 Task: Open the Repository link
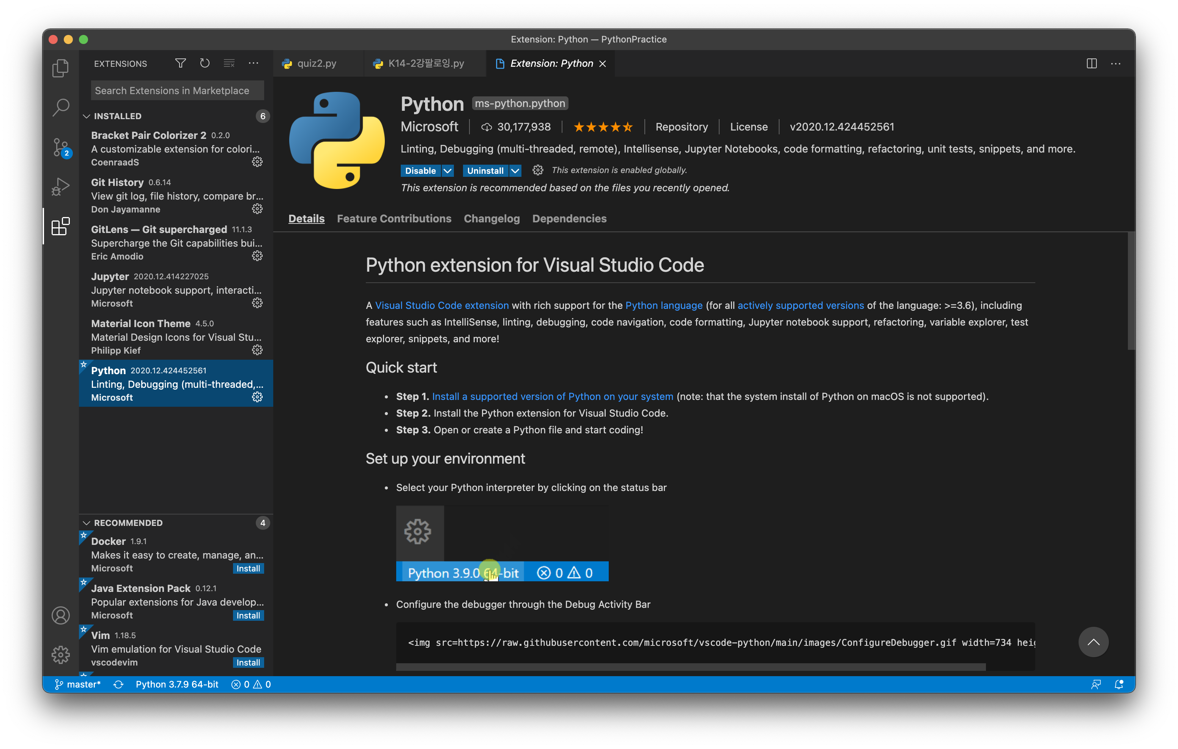[x=682, y=127]
